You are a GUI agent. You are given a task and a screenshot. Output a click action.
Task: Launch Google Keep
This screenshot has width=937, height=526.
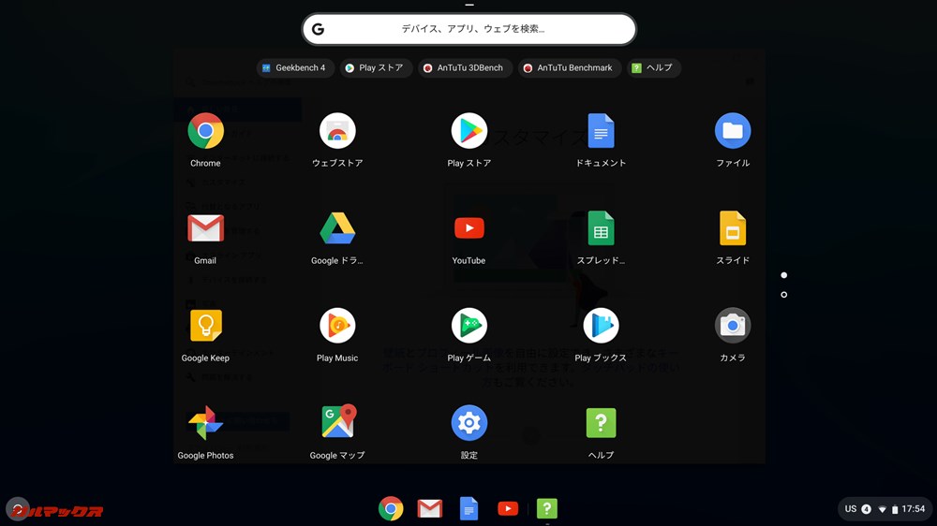[205, 326]
